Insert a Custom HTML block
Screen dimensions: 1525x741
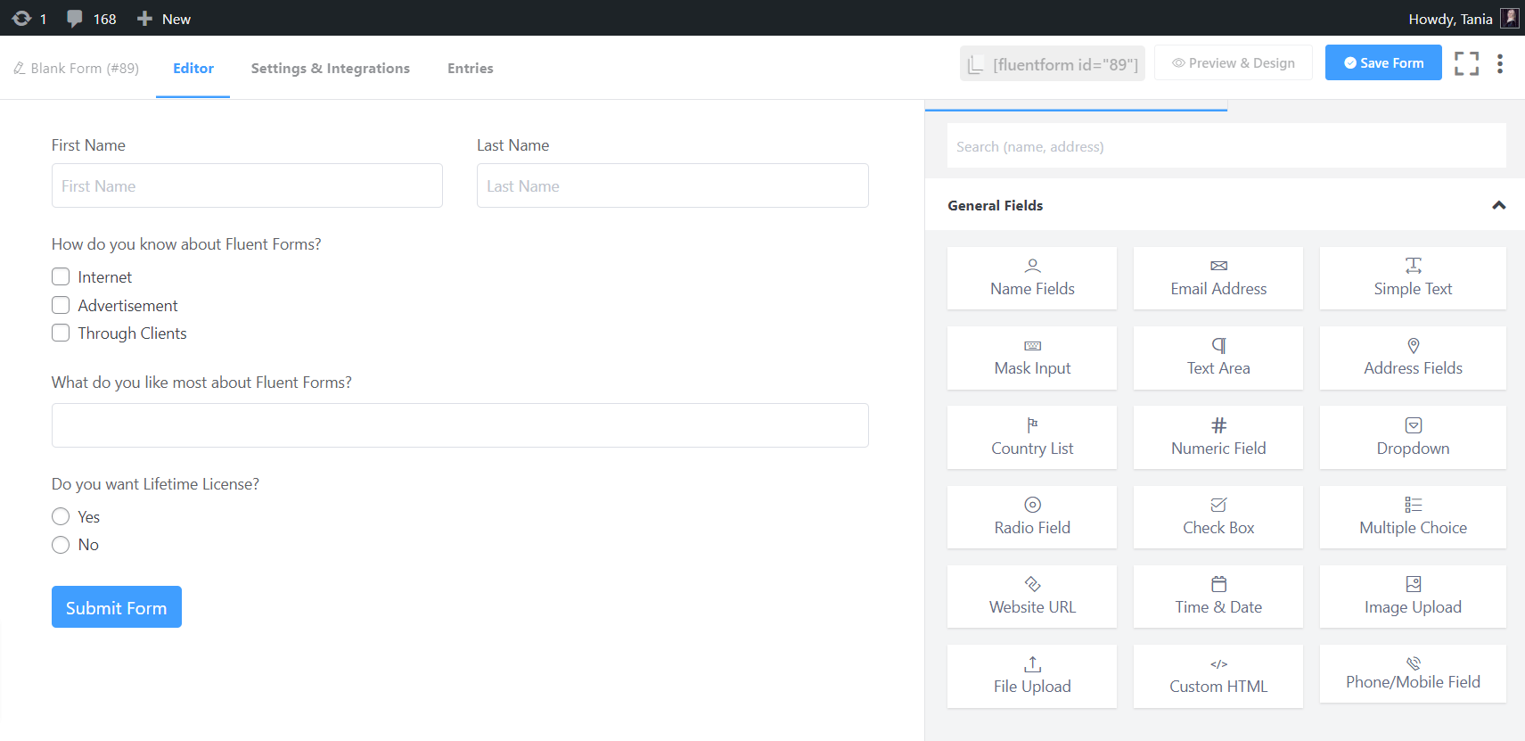click(x=1218, y=676)
